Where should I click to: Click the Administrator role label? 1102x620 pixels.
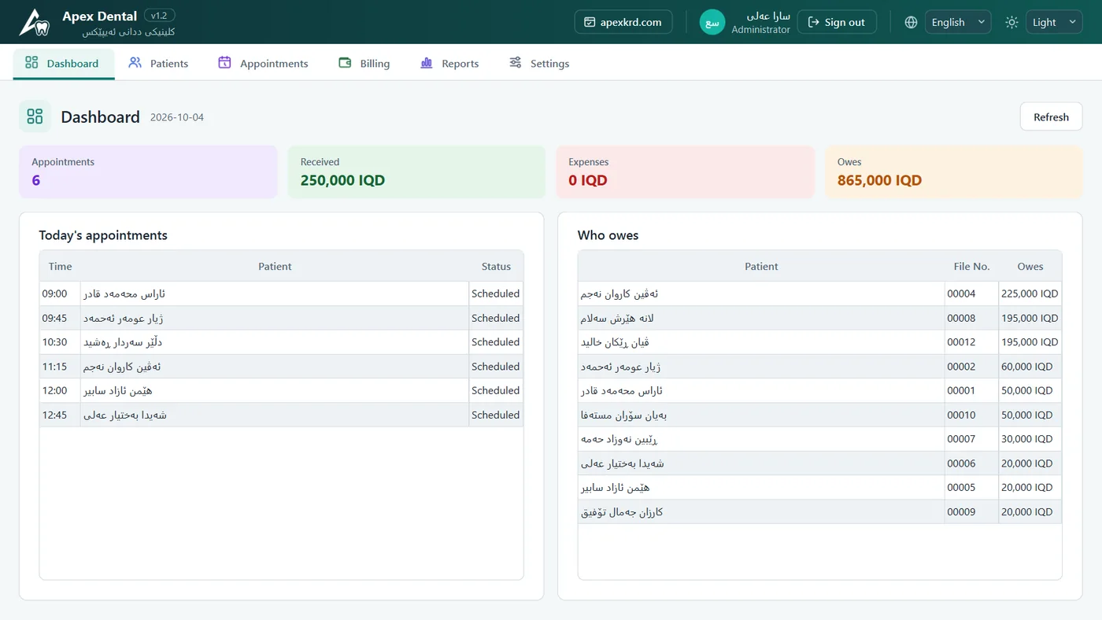point(760,30)
